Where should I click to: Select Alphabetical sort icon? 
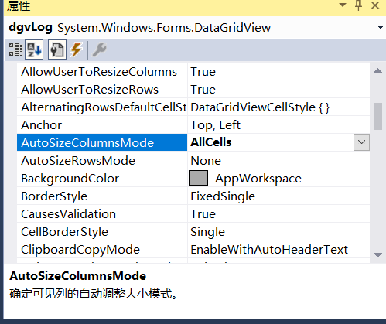pos(34,49)
